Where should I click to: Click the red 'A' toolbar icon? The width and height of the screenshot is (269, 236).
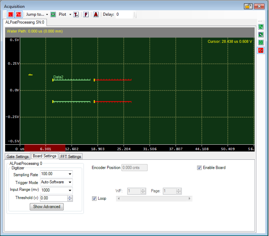pos(96,15)
